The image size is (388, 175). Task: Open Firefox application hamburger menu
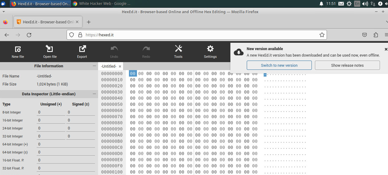point(386,35)
